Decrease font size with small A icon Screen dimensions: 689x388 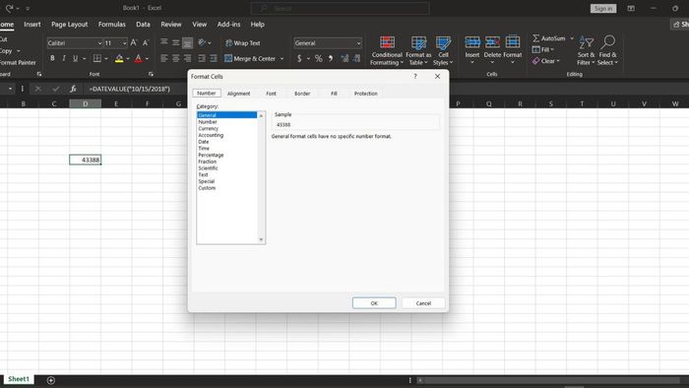[146, 42]
